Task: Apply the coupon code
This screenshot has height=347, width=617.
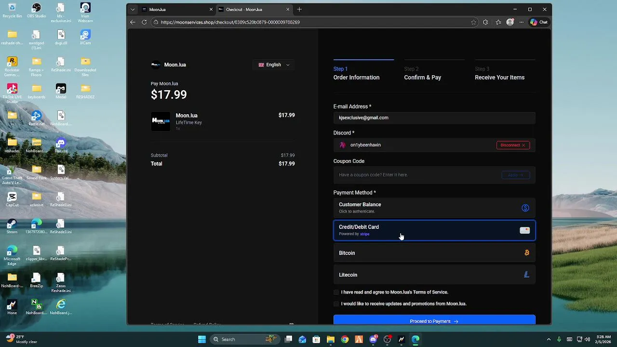Action: pyautogui.click(x=515, y=175)
